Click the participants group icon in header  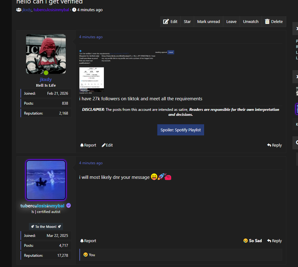19,10
